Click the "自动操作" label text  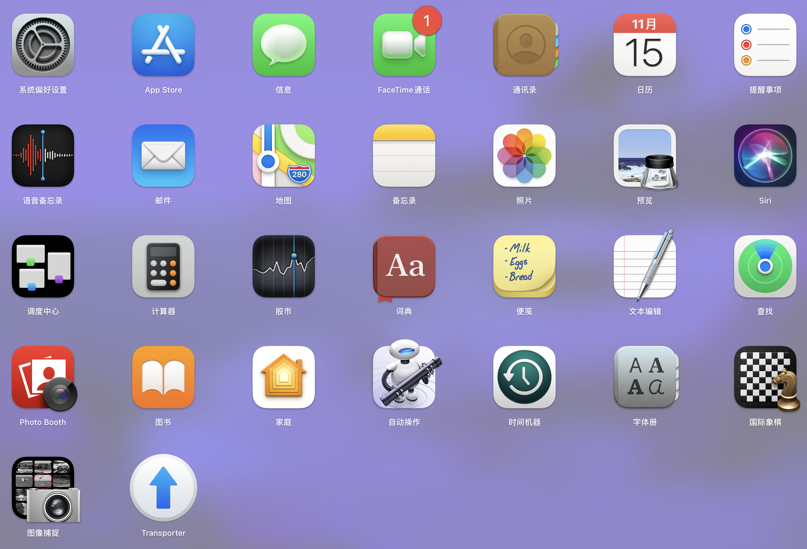coord(404,422)
